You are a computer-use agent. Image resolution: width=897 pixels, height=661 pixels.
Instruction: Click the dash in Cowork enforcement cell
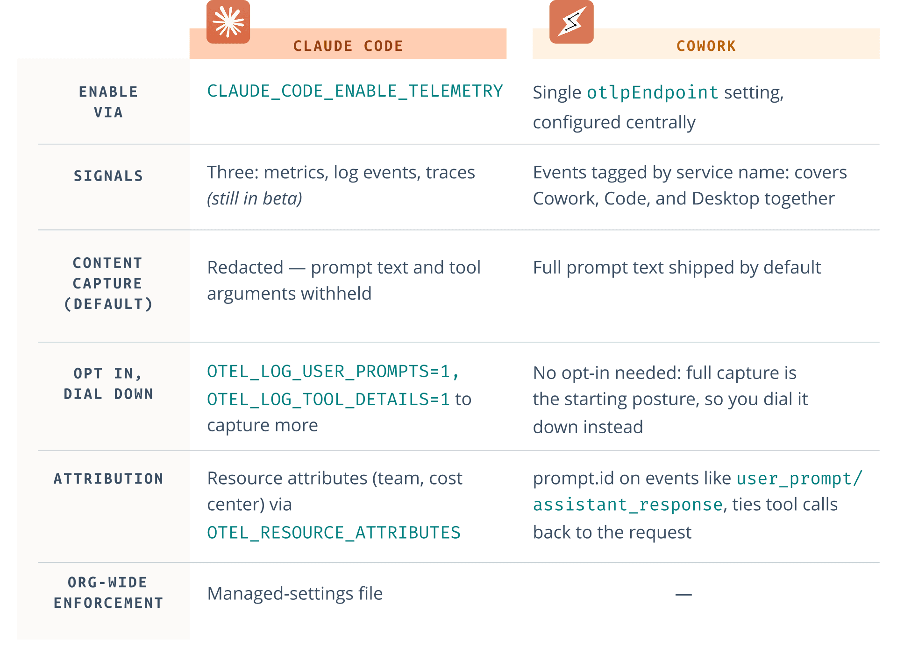point(683,595)
